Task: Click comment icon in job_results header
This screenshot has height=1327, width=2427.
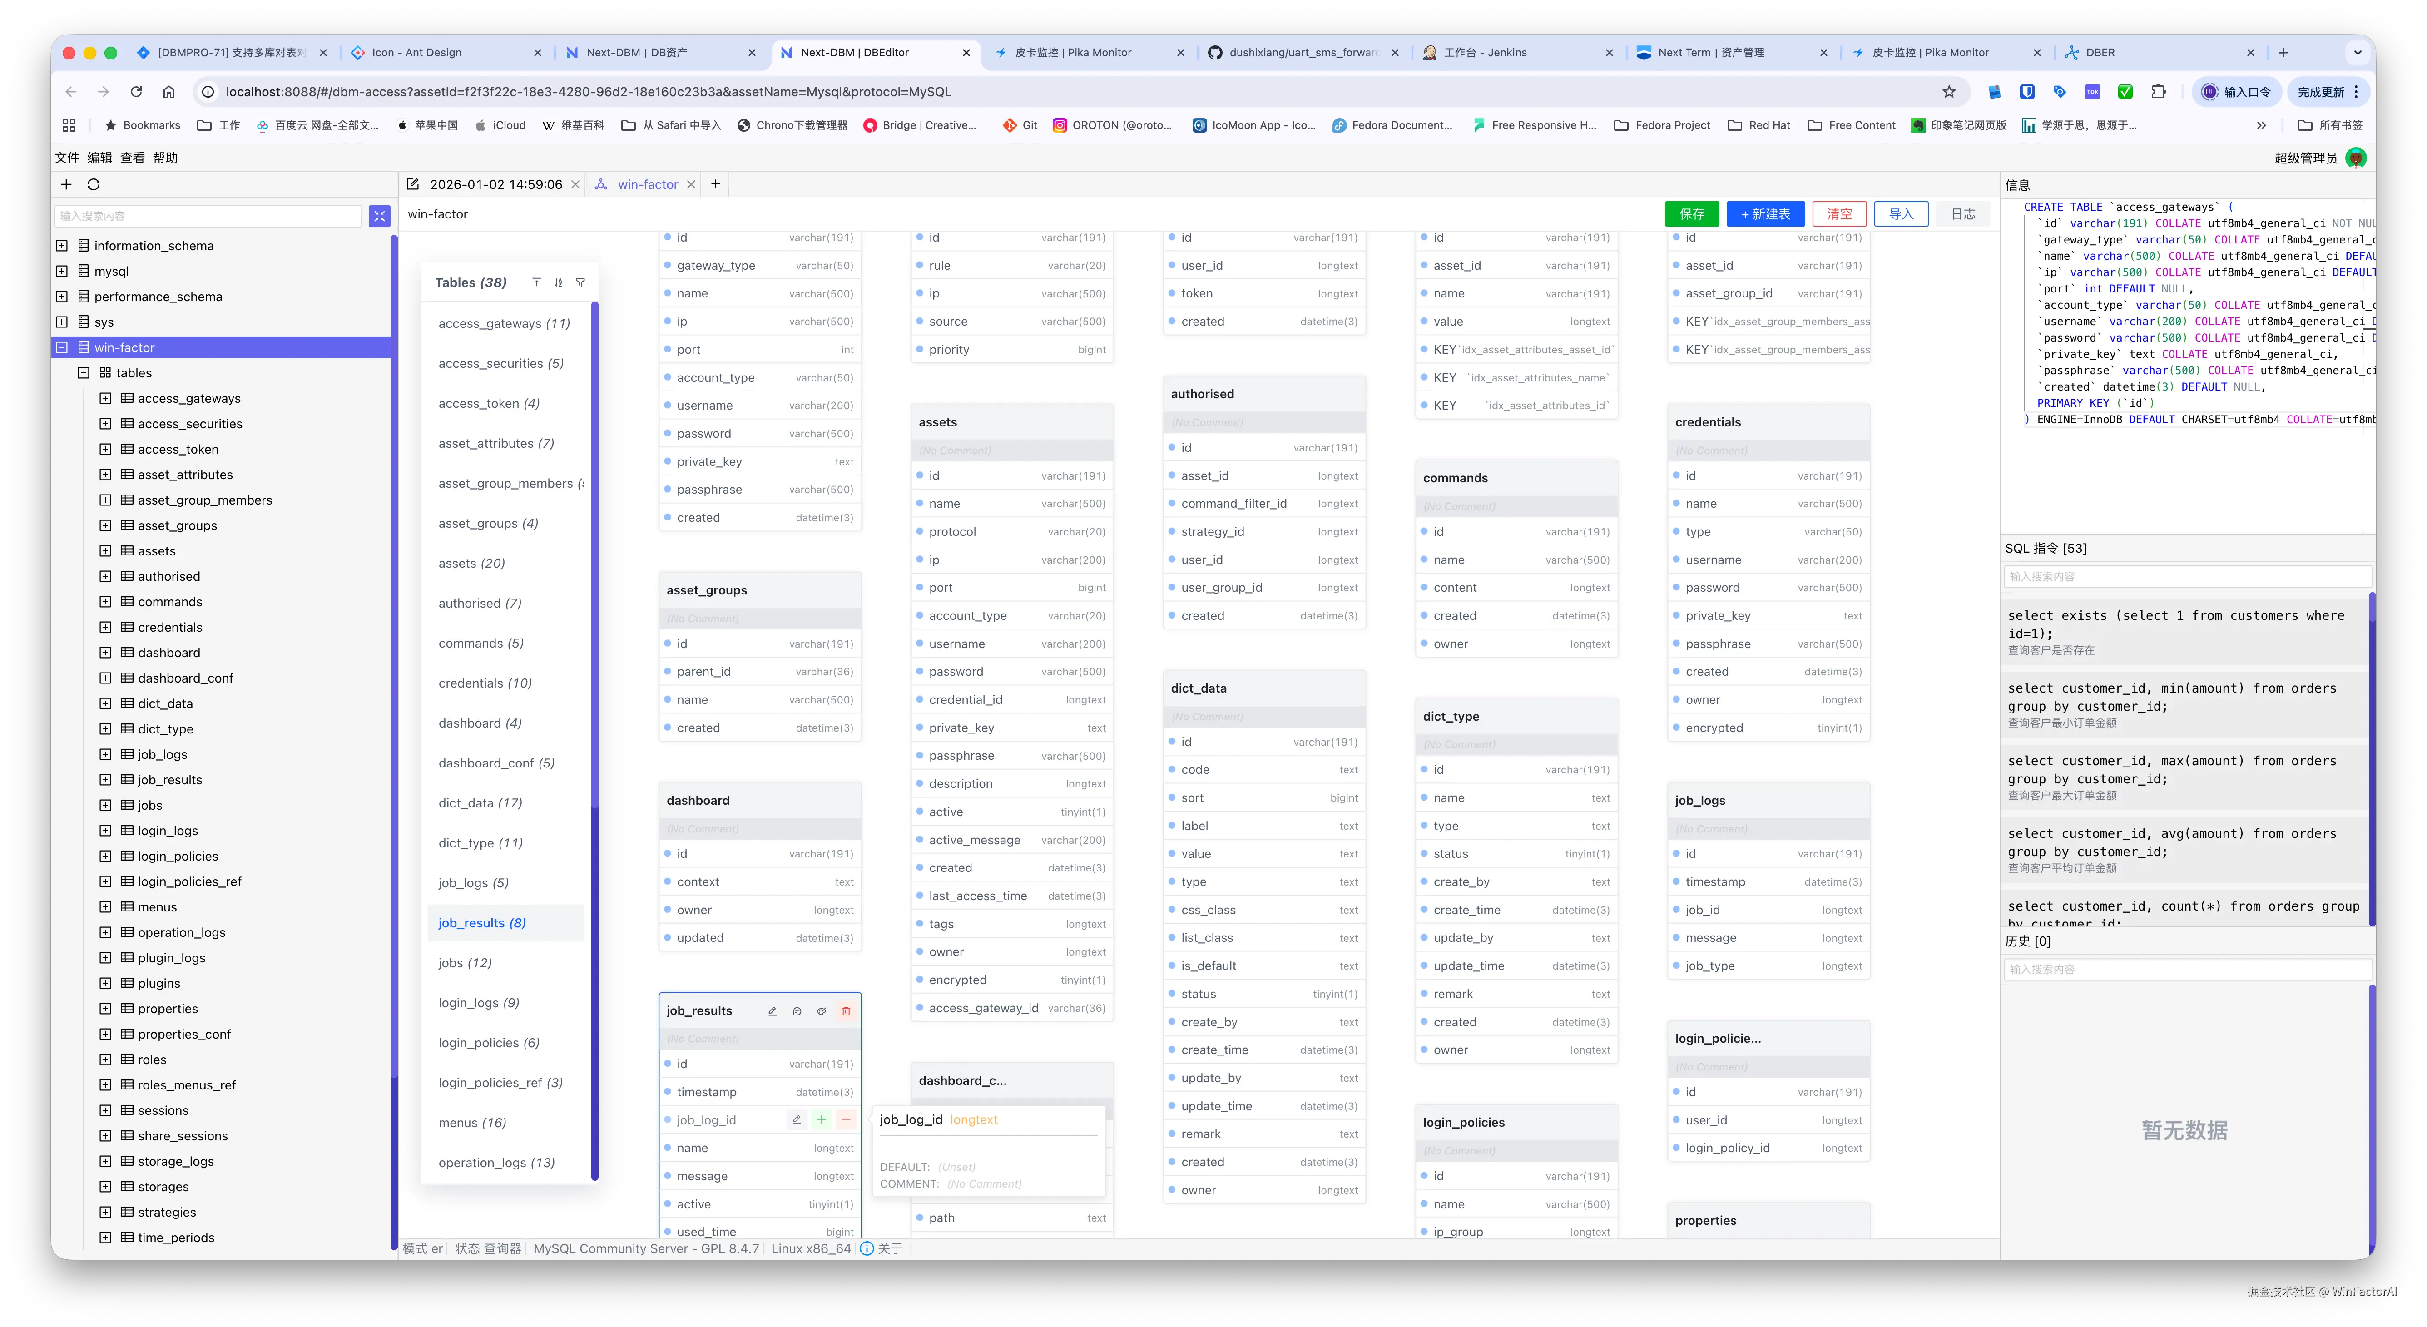Action: pos(797,1010)
